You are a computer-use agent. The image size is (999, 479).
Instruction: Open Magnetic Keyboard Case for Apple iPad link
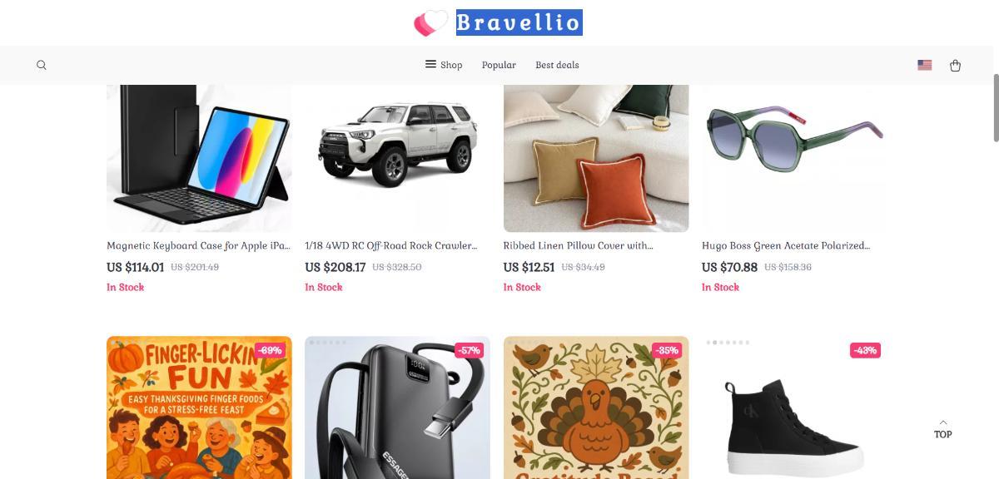click(x=199, y=246)
